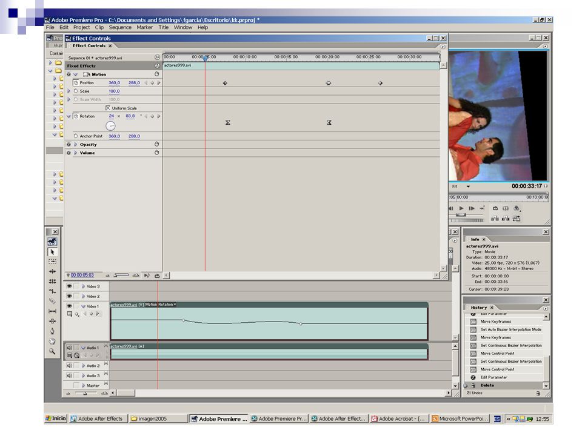
Task: Disable the Motion effect toggle
Action: point(69,74)
